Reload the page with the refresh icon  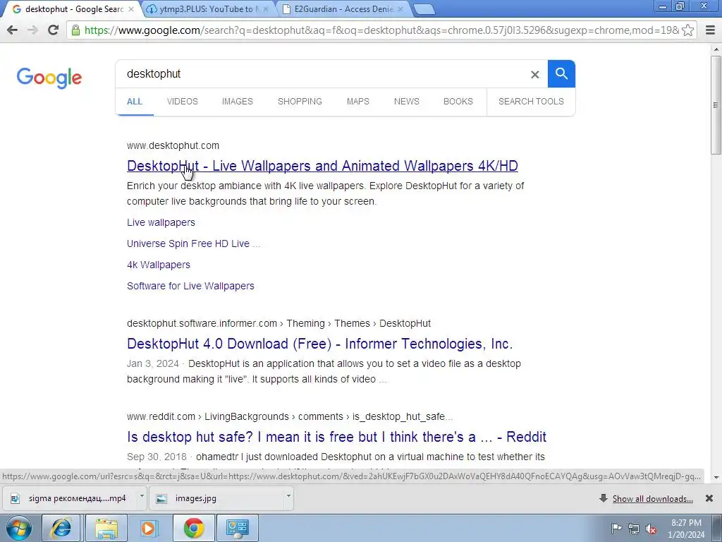coord(54,30)
